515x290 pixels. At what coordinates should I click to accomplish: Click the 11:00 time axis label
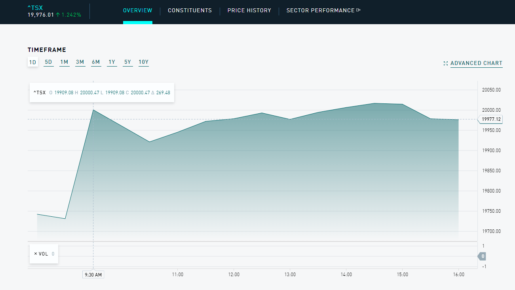tap(177, 274)
